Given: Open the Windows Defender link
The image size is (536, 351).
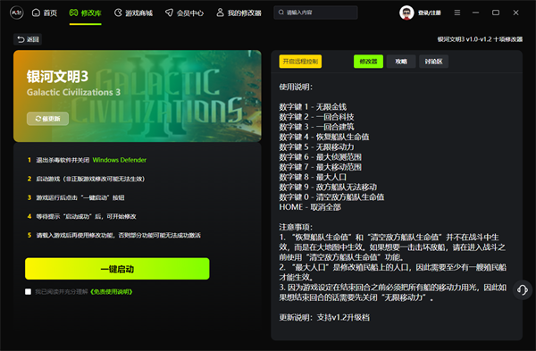Looking at the screenshot, I should tap(120, 160).
